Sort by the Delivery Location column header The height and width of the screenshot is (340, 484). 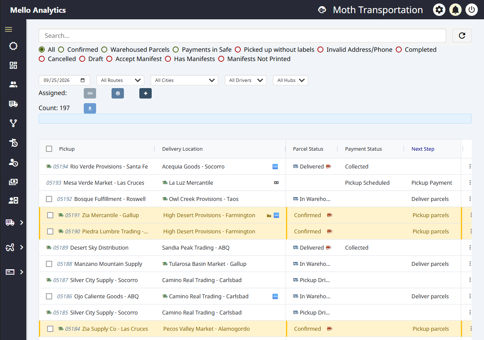(182, 149)
